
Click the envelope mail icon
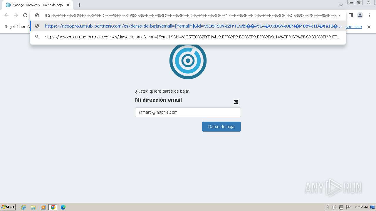point(236,102)
